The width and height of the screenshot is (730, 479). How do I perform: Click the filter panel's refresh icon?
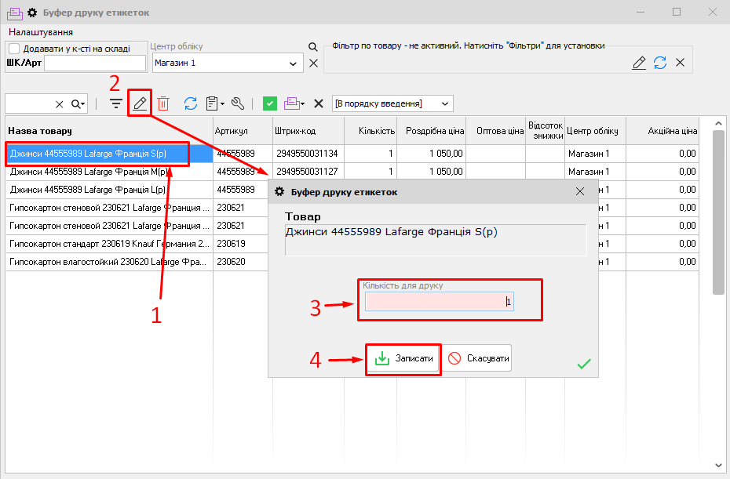pos(660,63)
